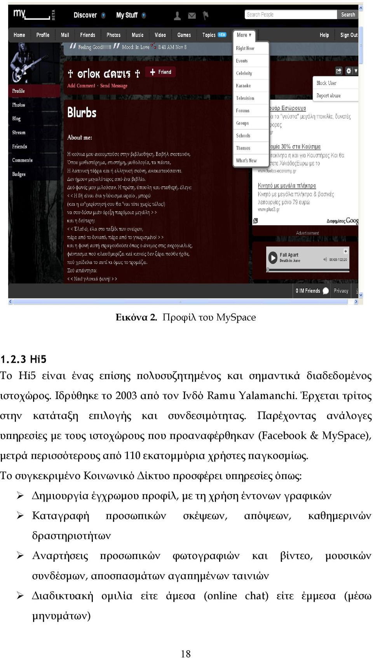Open the Mail tab
Screen dimensions: 373x658
tap(65, 35)
